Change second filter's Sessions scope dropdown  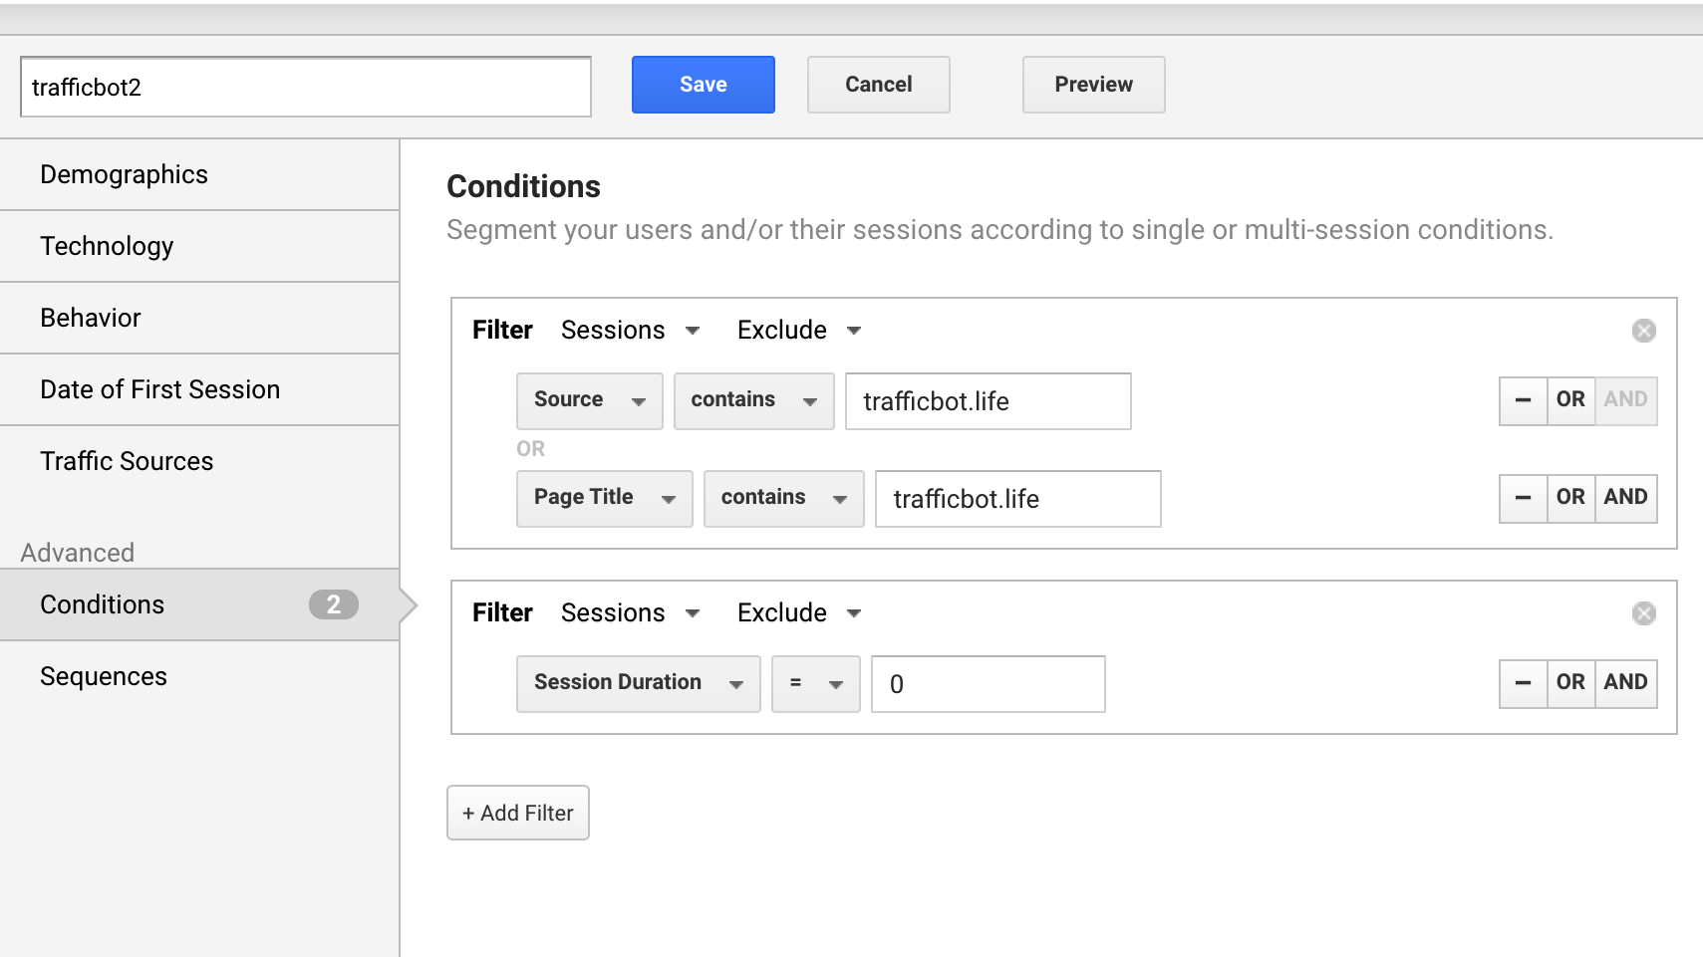coord(630,613)
